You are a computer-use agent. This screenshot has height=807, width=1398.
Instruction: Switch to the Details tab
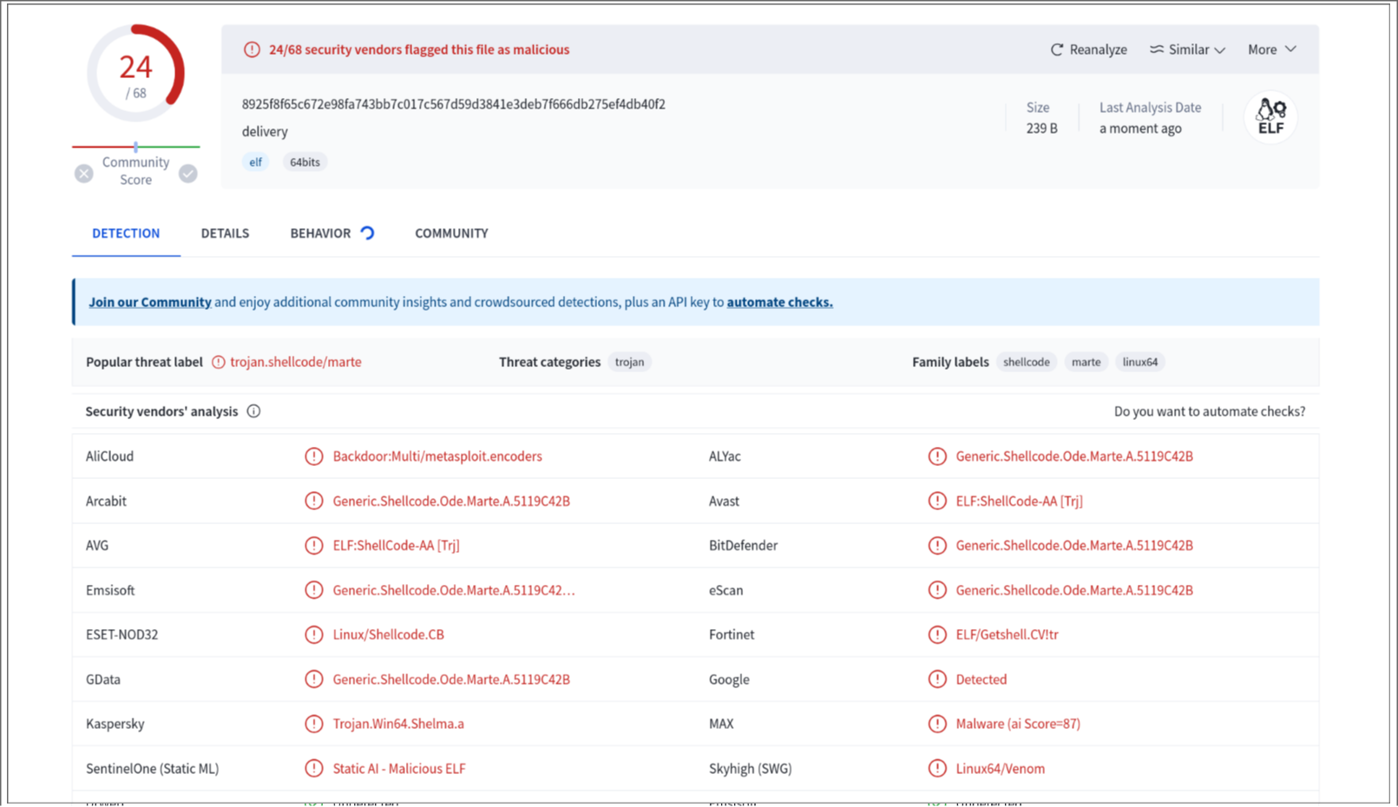225,233
